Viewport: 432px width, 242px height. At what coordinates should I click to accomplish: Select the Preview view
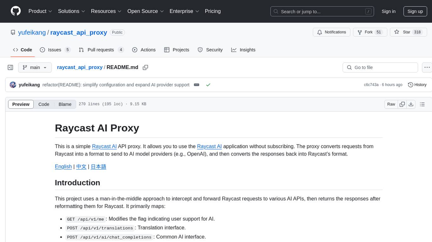(21, 104)
